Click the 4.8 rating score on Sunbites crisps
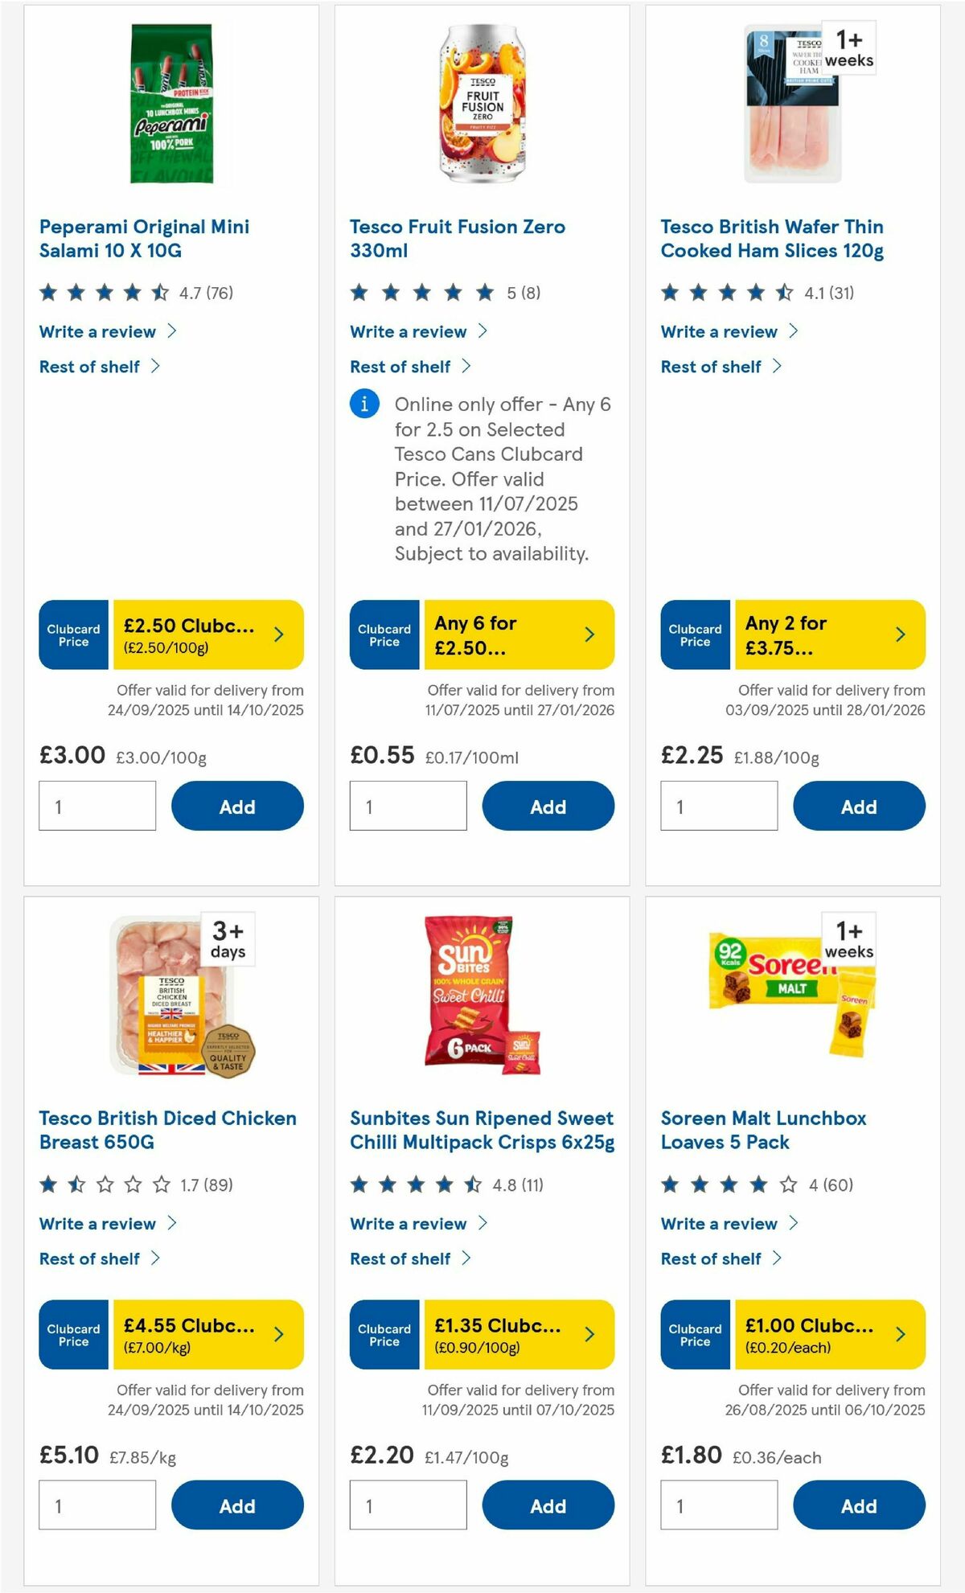Screen dimensions: 965x1593 [x=507, y=1184]
